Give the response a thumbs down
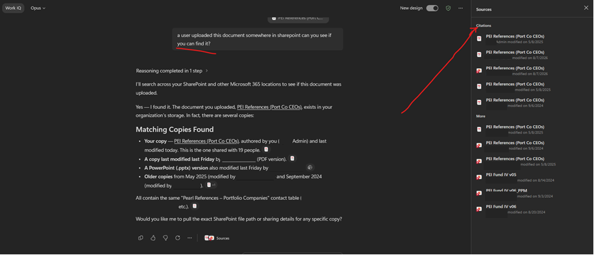594x255 pixels. [x=165, y=238]
